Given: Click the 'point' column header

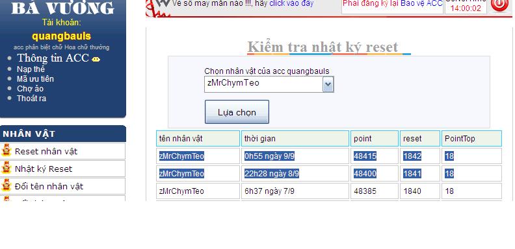Looking at the screenshot, I should point(375,139).
